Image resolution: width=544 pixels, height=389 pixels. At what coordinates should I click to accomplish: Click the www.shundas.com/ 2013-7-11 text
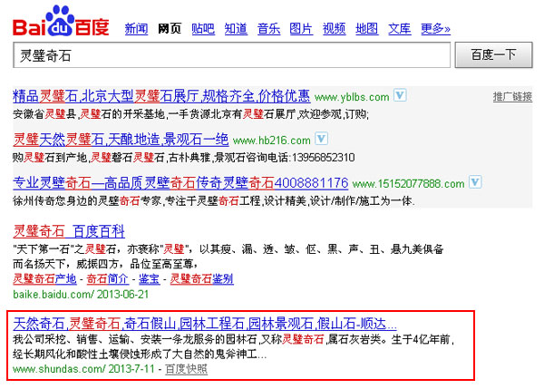click(83, 368)
